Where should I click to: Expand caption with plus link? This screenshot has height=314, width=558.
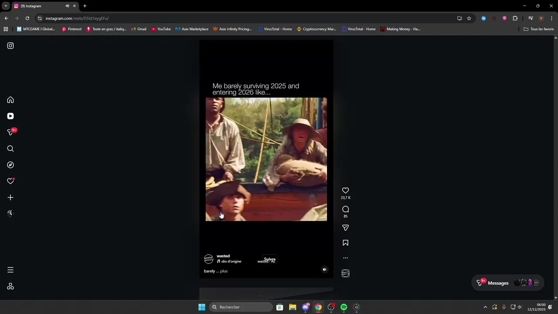click(224, 271)
